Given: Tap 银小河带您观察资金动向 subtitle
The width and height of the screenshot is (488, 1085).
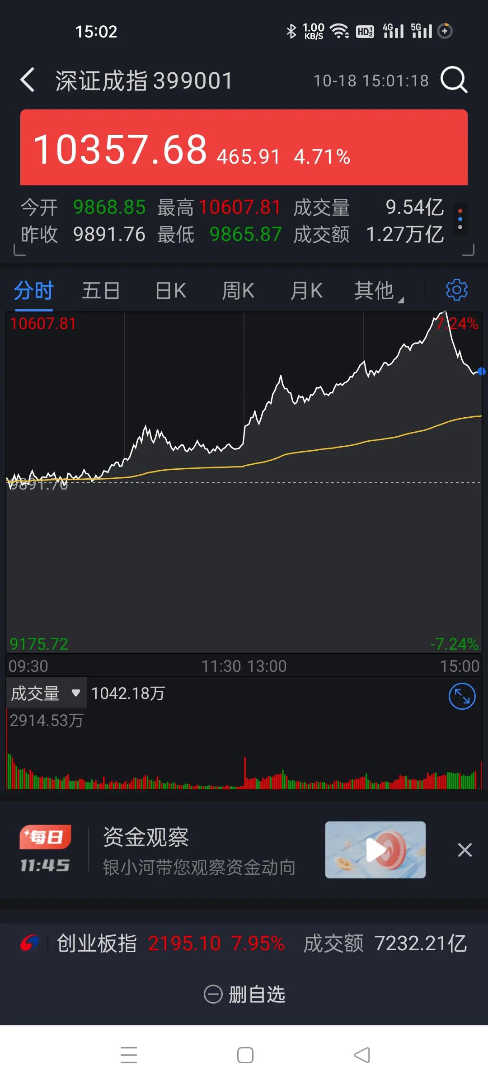Looking at the screenshot, I should point(199,867).
